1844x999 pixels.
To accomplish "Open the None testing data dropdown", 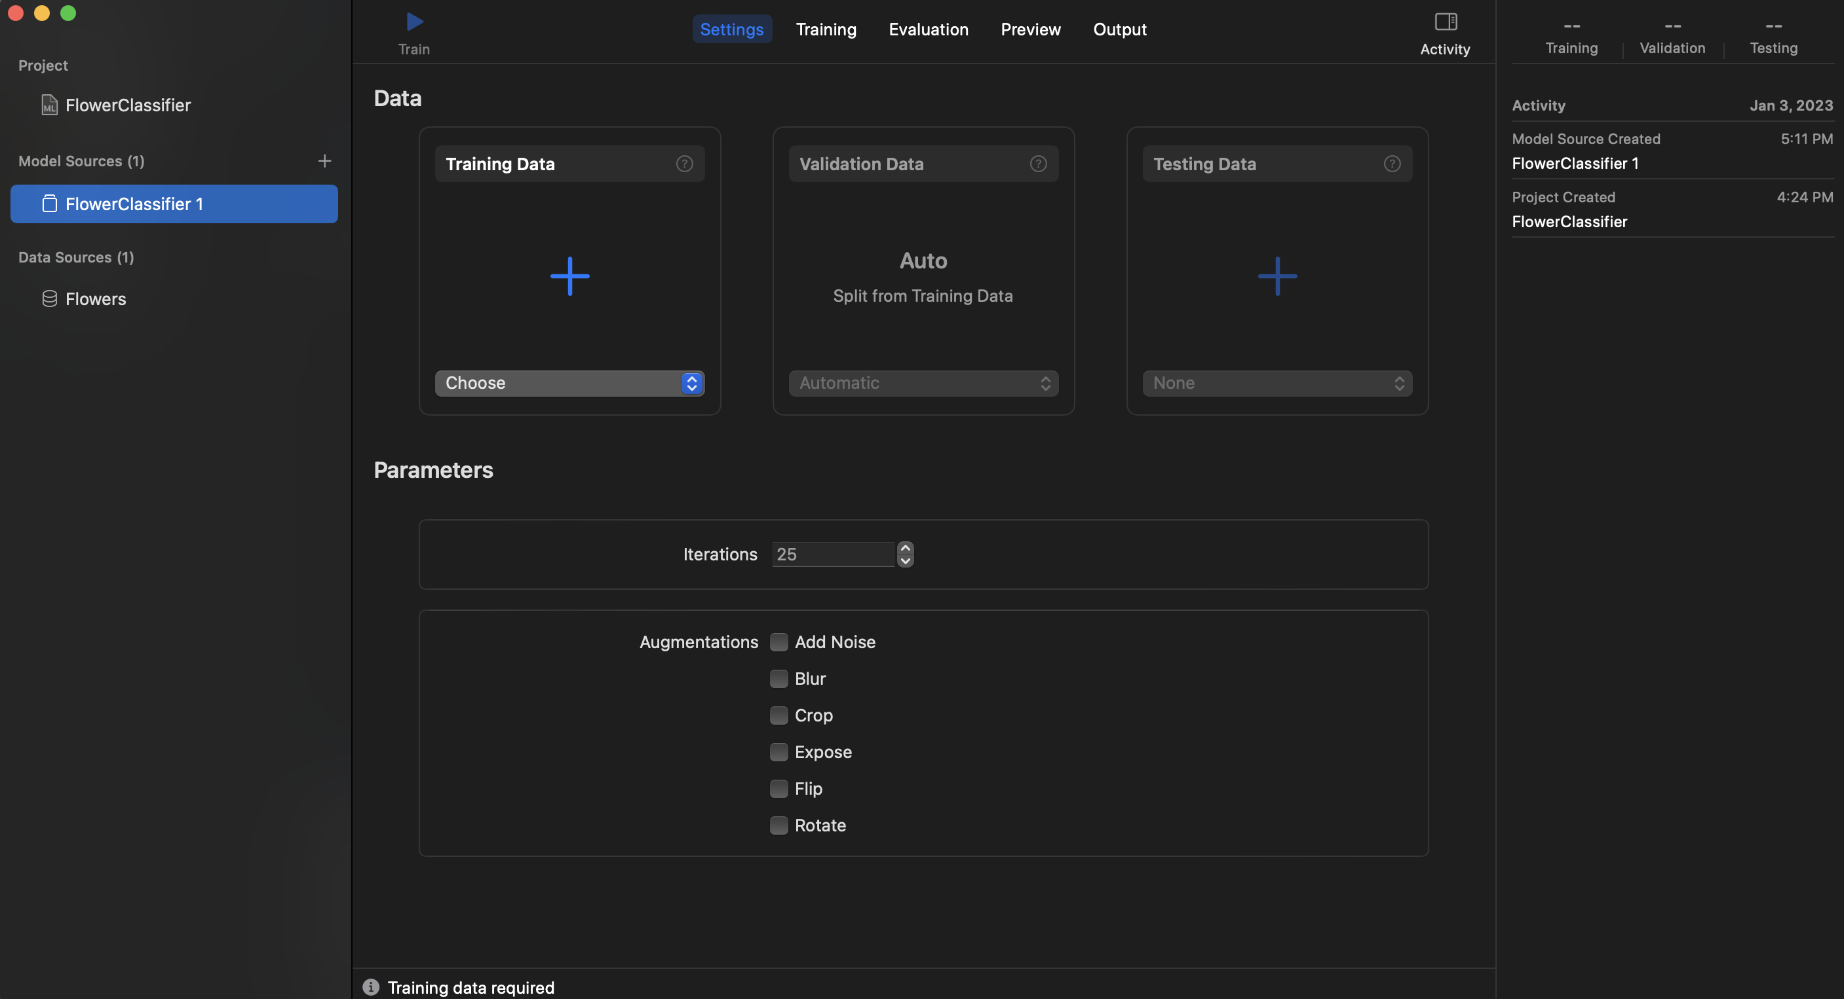I will tap(1277, 383).
